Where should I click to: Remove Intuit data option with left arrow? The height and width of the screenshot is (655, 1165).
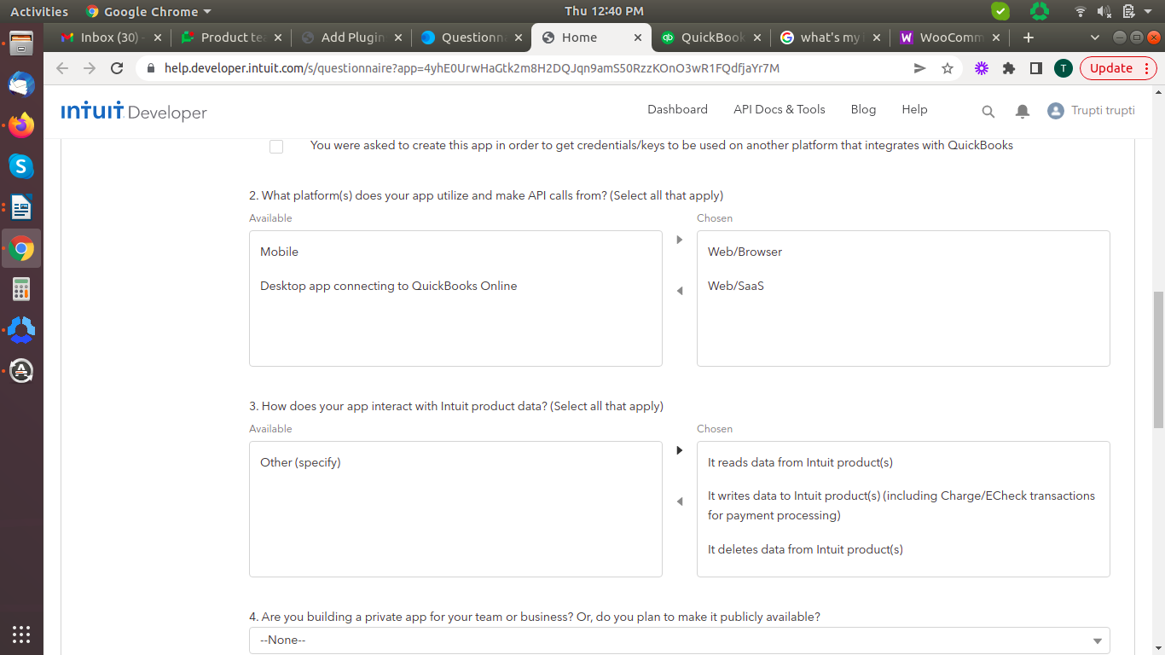coord(680,501)
